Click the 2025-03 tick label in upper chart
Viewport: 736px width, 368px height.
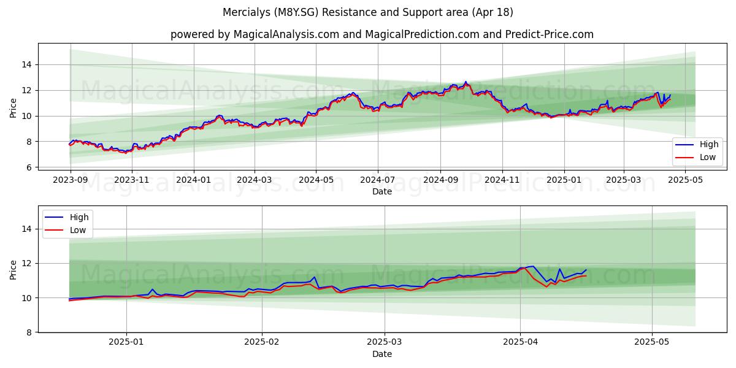[x=624, y=180]
